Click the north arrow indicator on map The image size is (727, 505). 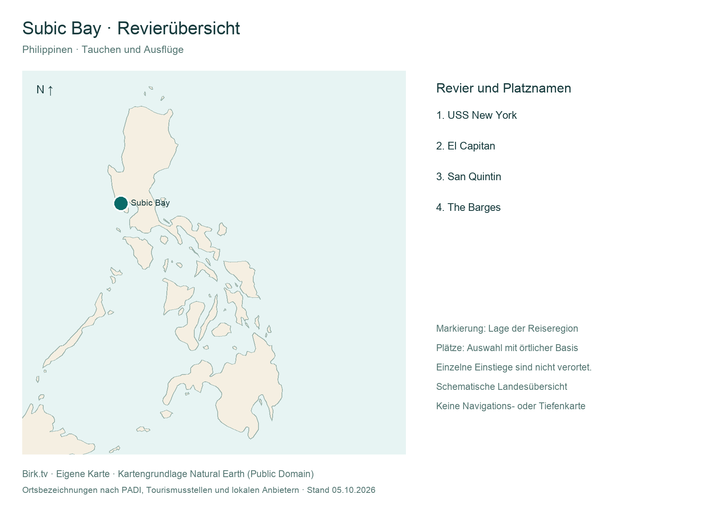(45, 90)
